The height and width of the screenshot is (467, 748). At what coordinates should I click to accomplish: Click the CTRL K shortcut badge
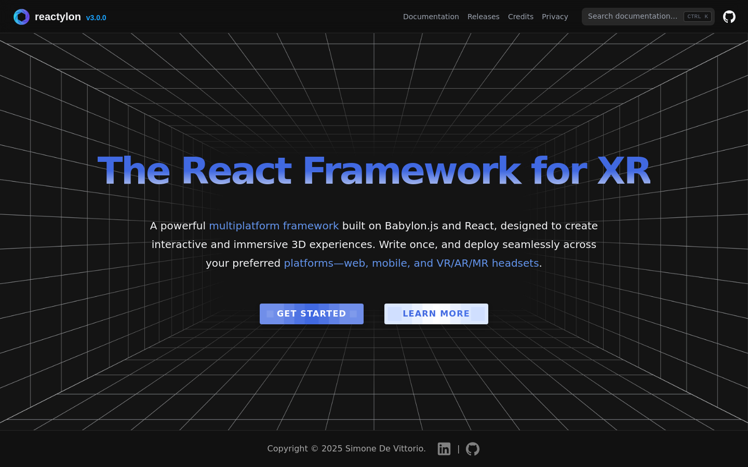tap(698, 17)
